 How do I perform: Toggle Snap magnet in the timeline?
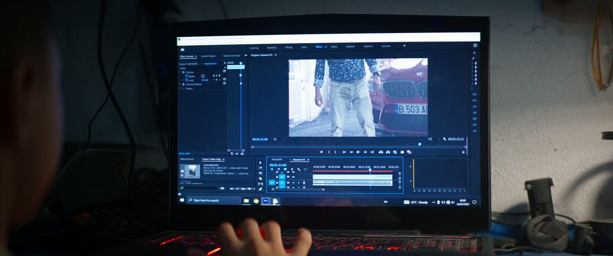[x=278, y=169]
